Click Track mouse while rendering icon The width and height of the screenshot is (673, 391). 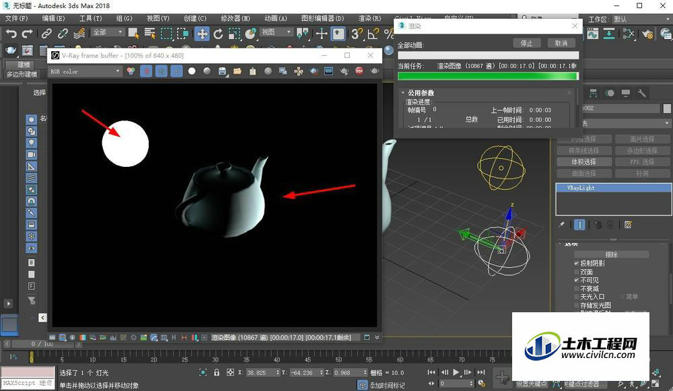tap(298, 71)
